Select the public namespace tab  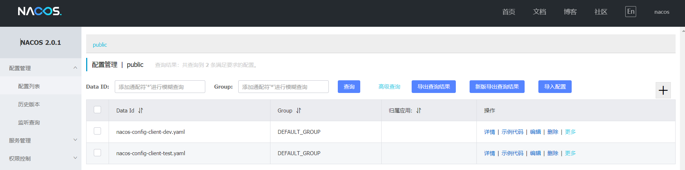tap(100, 45)
